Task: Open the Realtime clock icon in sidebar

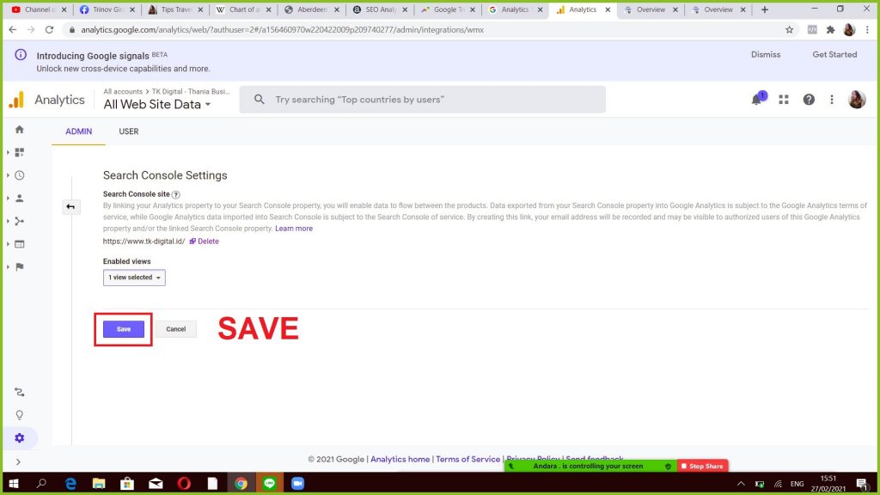Action: (x=19, y=175)
